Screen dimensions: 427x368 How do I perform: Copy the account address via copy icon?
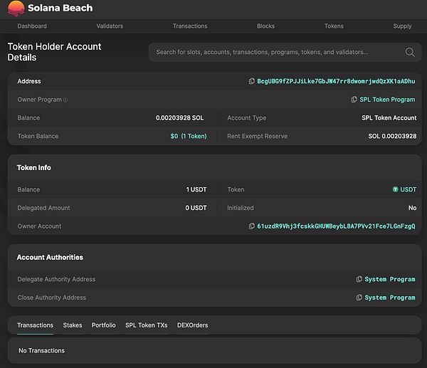coord(252,82)
